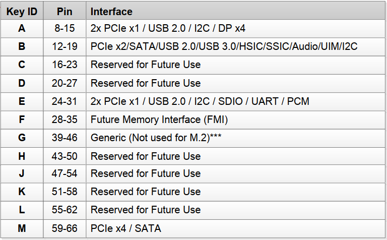Image resolution: width=387 pixels, height=240 pixels.
Task: Select the Key ID E cell
Action: click(x=22, y=101)
